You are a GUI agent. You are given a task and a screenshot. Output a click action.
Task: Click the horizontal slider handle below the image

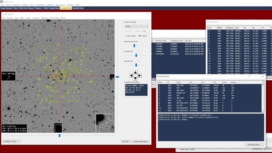tap(59, 136)
